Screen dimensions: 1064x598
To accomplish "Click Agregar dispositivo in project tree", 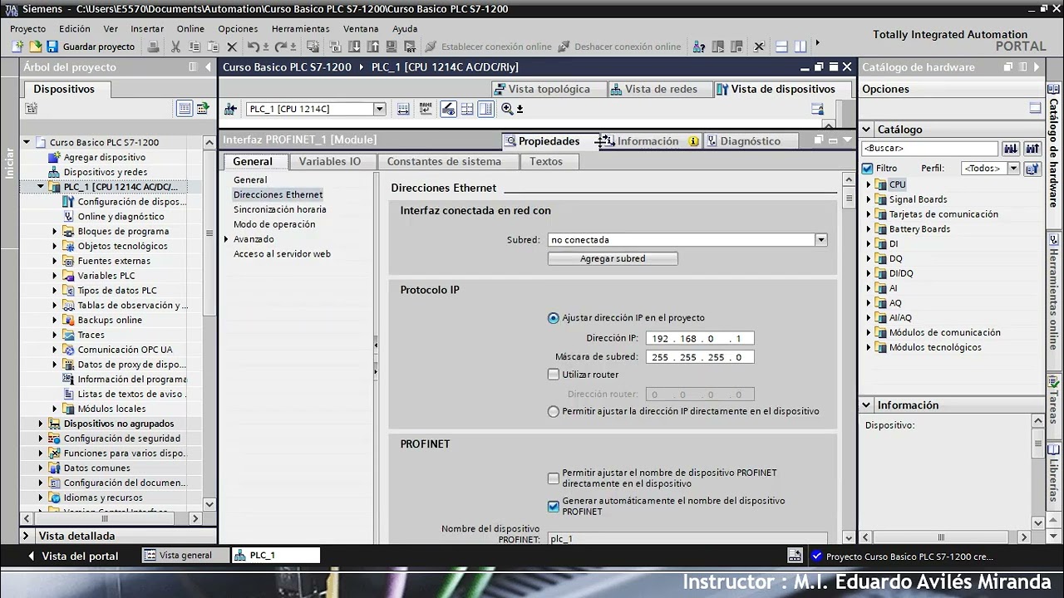I will (x=105, y=157).
